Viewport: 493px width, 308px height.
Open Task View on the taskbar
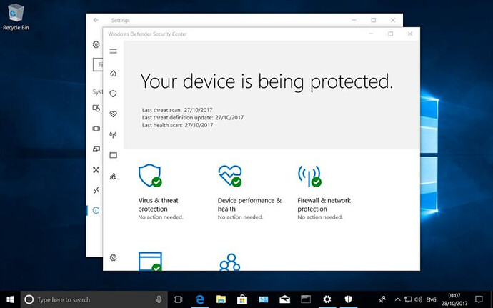[179, 299]
